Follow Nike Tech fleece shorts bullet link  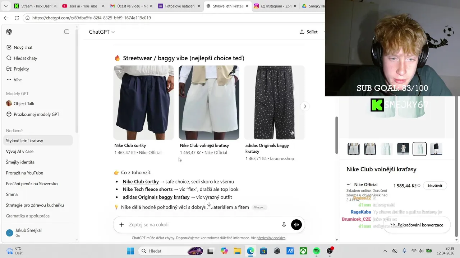tap(148, 189)
